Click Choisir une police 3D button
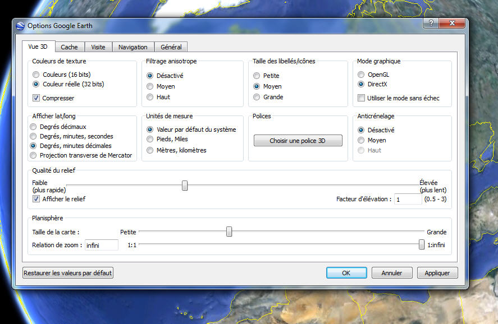The height and width of the screenshot is (324, 498). coord(298,141)
